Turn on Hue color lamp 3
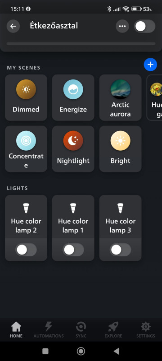 pyautogui.click(x=120, y=250)
